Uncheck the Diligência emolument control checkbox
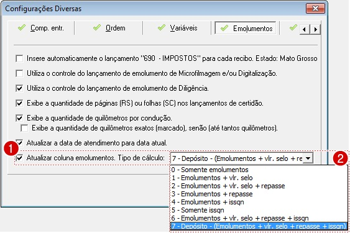Image resolution: width=350 pixels, height=233 pixels. click(19, 88)
